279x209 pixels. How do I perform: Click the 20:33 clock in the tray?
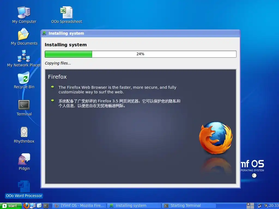click(274, 206)
